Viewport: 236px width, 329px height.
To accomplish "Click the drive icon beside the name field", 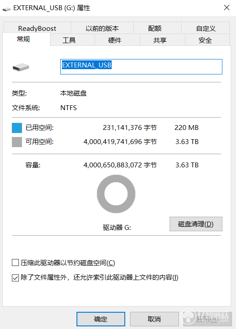I will 21,67.
